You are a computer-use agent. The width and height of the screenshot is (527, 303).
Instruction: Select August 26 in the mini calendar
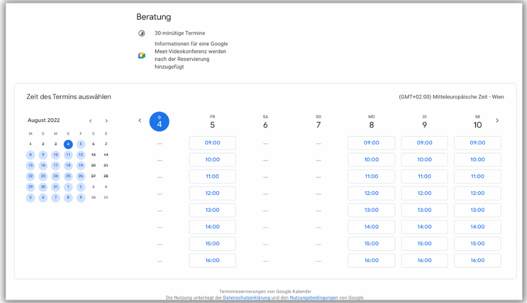tap(80, 176)
